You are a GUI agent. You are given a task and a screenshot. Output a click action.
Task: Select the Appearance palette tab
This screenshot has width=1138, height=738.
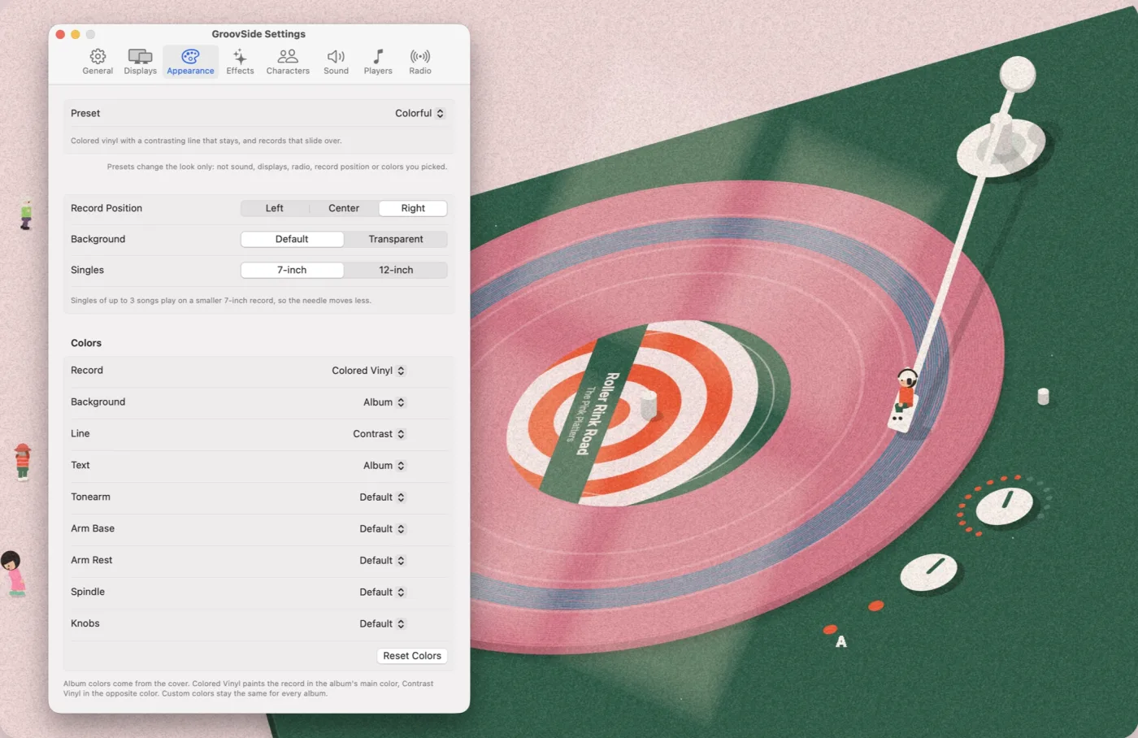click(x=190, y=62)
